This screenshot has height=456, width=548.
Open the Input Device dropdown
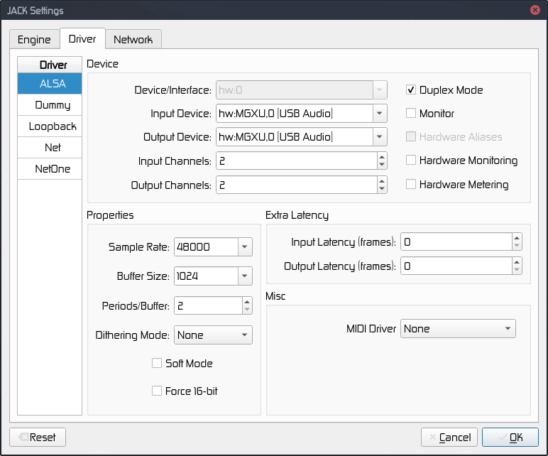pos(380,114)
